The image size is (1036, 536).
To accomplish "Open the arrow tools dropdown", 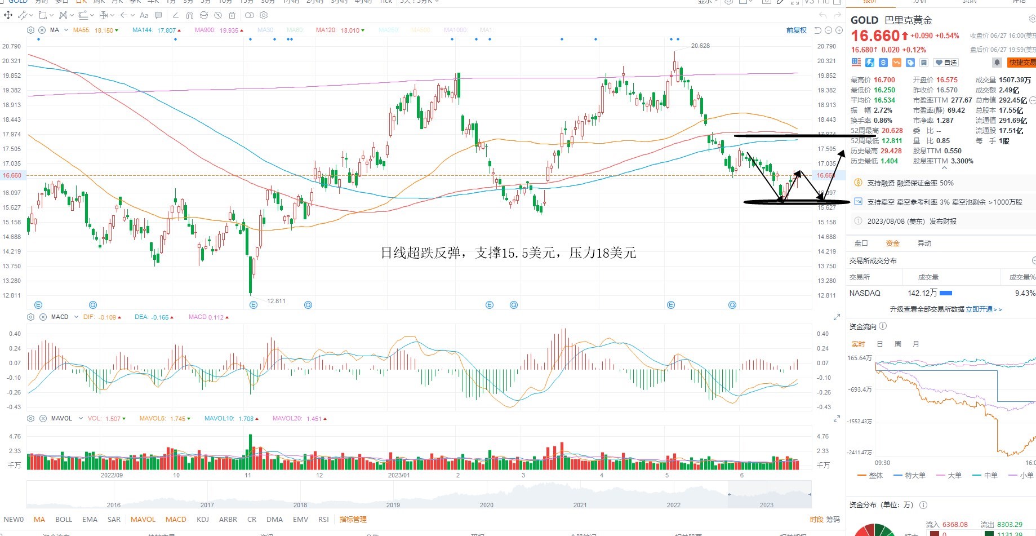I will pos(132,15).
